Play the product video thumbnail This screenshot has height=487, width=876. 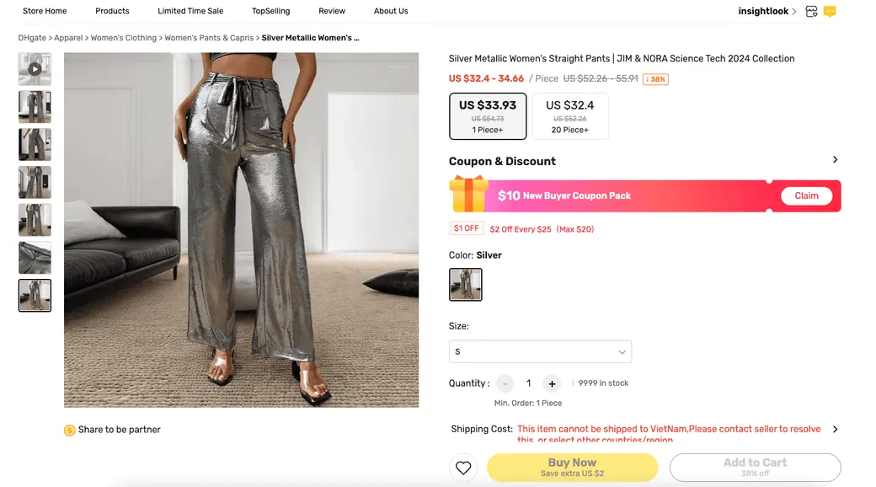click(35, 69)
